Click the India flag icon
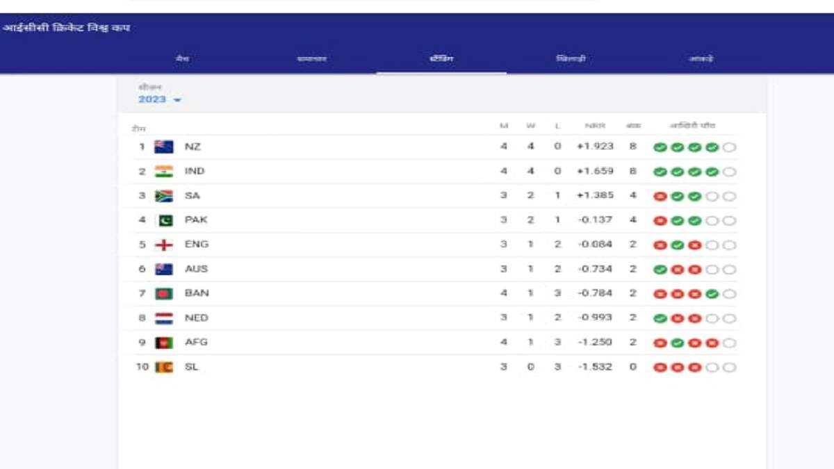The image size is (834, 469). coord(164,172)
